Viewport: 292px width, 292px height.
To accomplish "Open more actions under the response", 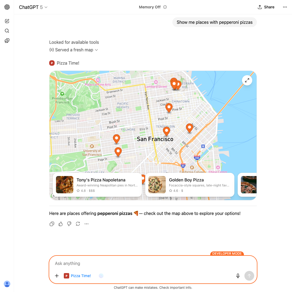I will pos(87,224).
